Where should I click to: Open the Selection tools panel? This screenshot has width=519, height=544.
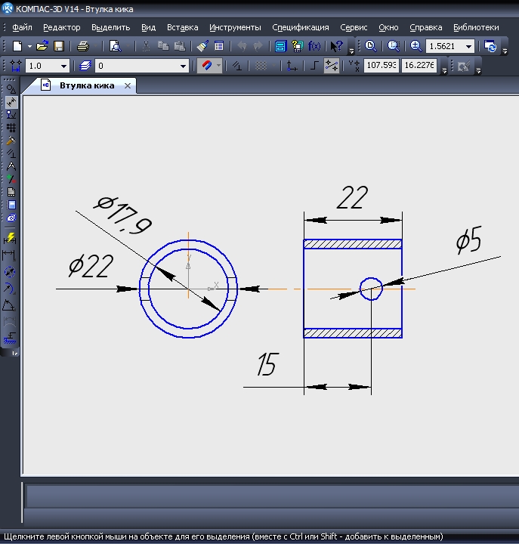(11, 179)
